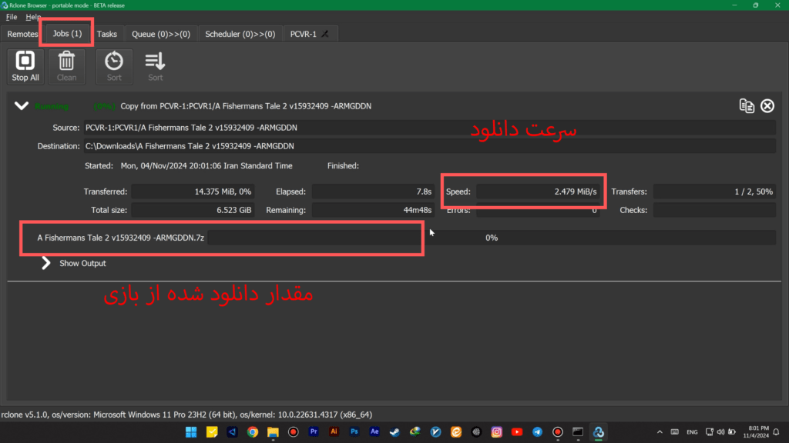The width and height of the screenshot is (789, 443).
Task: Switch to the Remotes tab
Action: 22,34
